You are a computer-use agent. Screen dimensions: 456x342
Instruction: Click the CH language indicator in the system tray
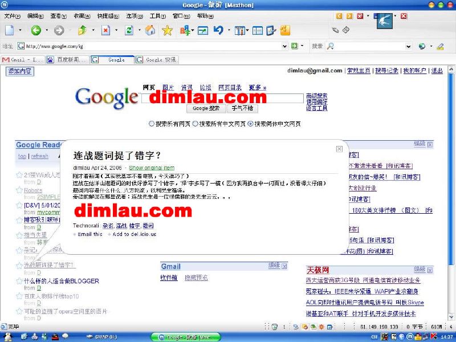(x=373, y=336)
